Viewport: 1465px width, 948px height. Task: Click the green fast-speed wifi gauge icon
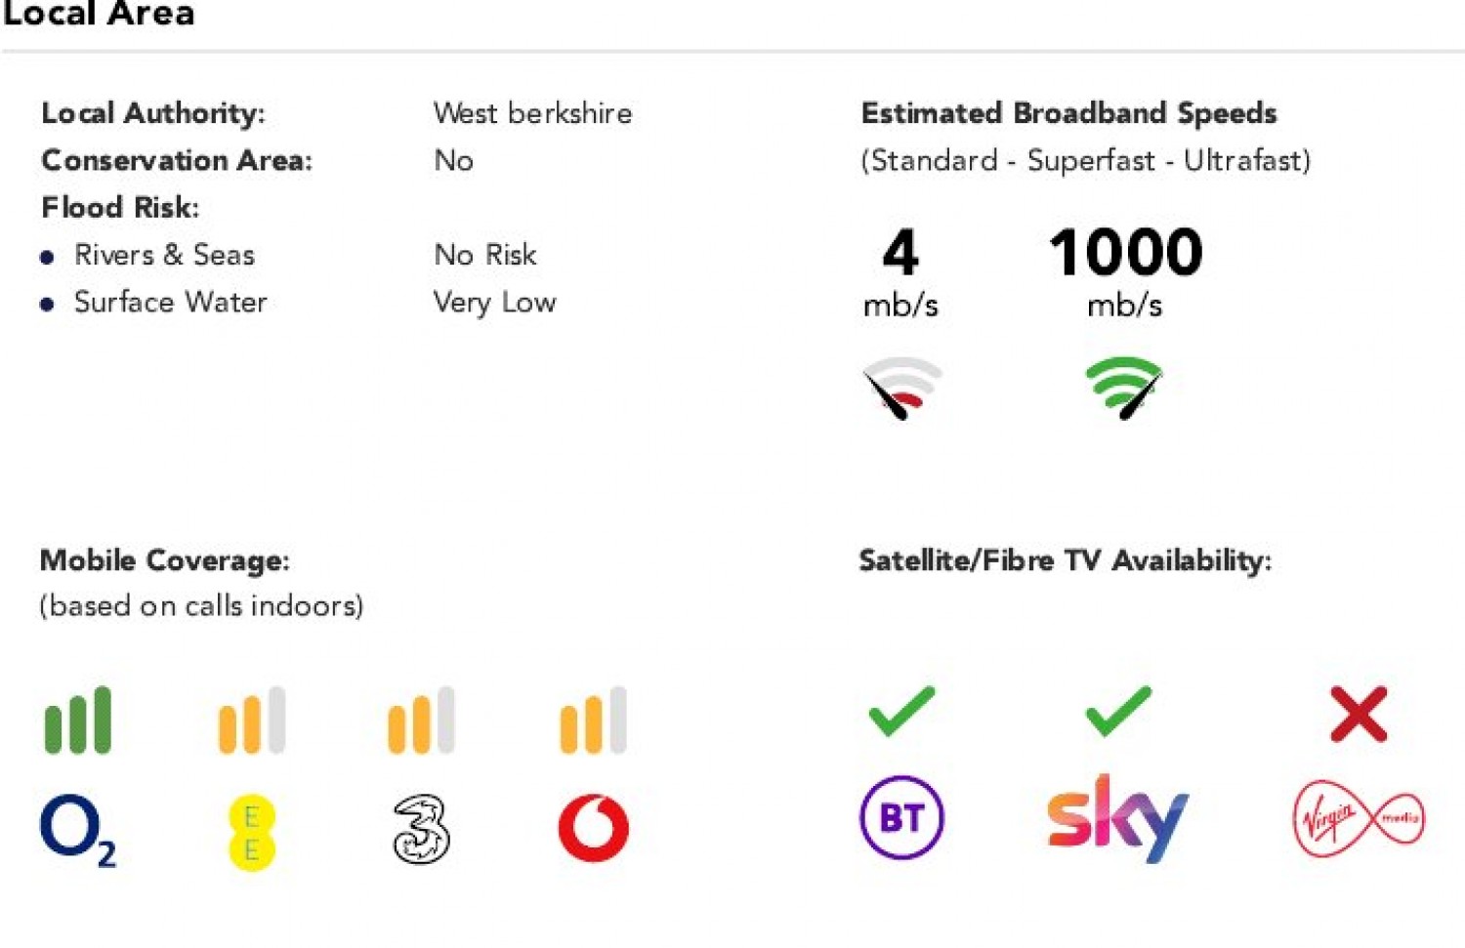coord(1124,388)
